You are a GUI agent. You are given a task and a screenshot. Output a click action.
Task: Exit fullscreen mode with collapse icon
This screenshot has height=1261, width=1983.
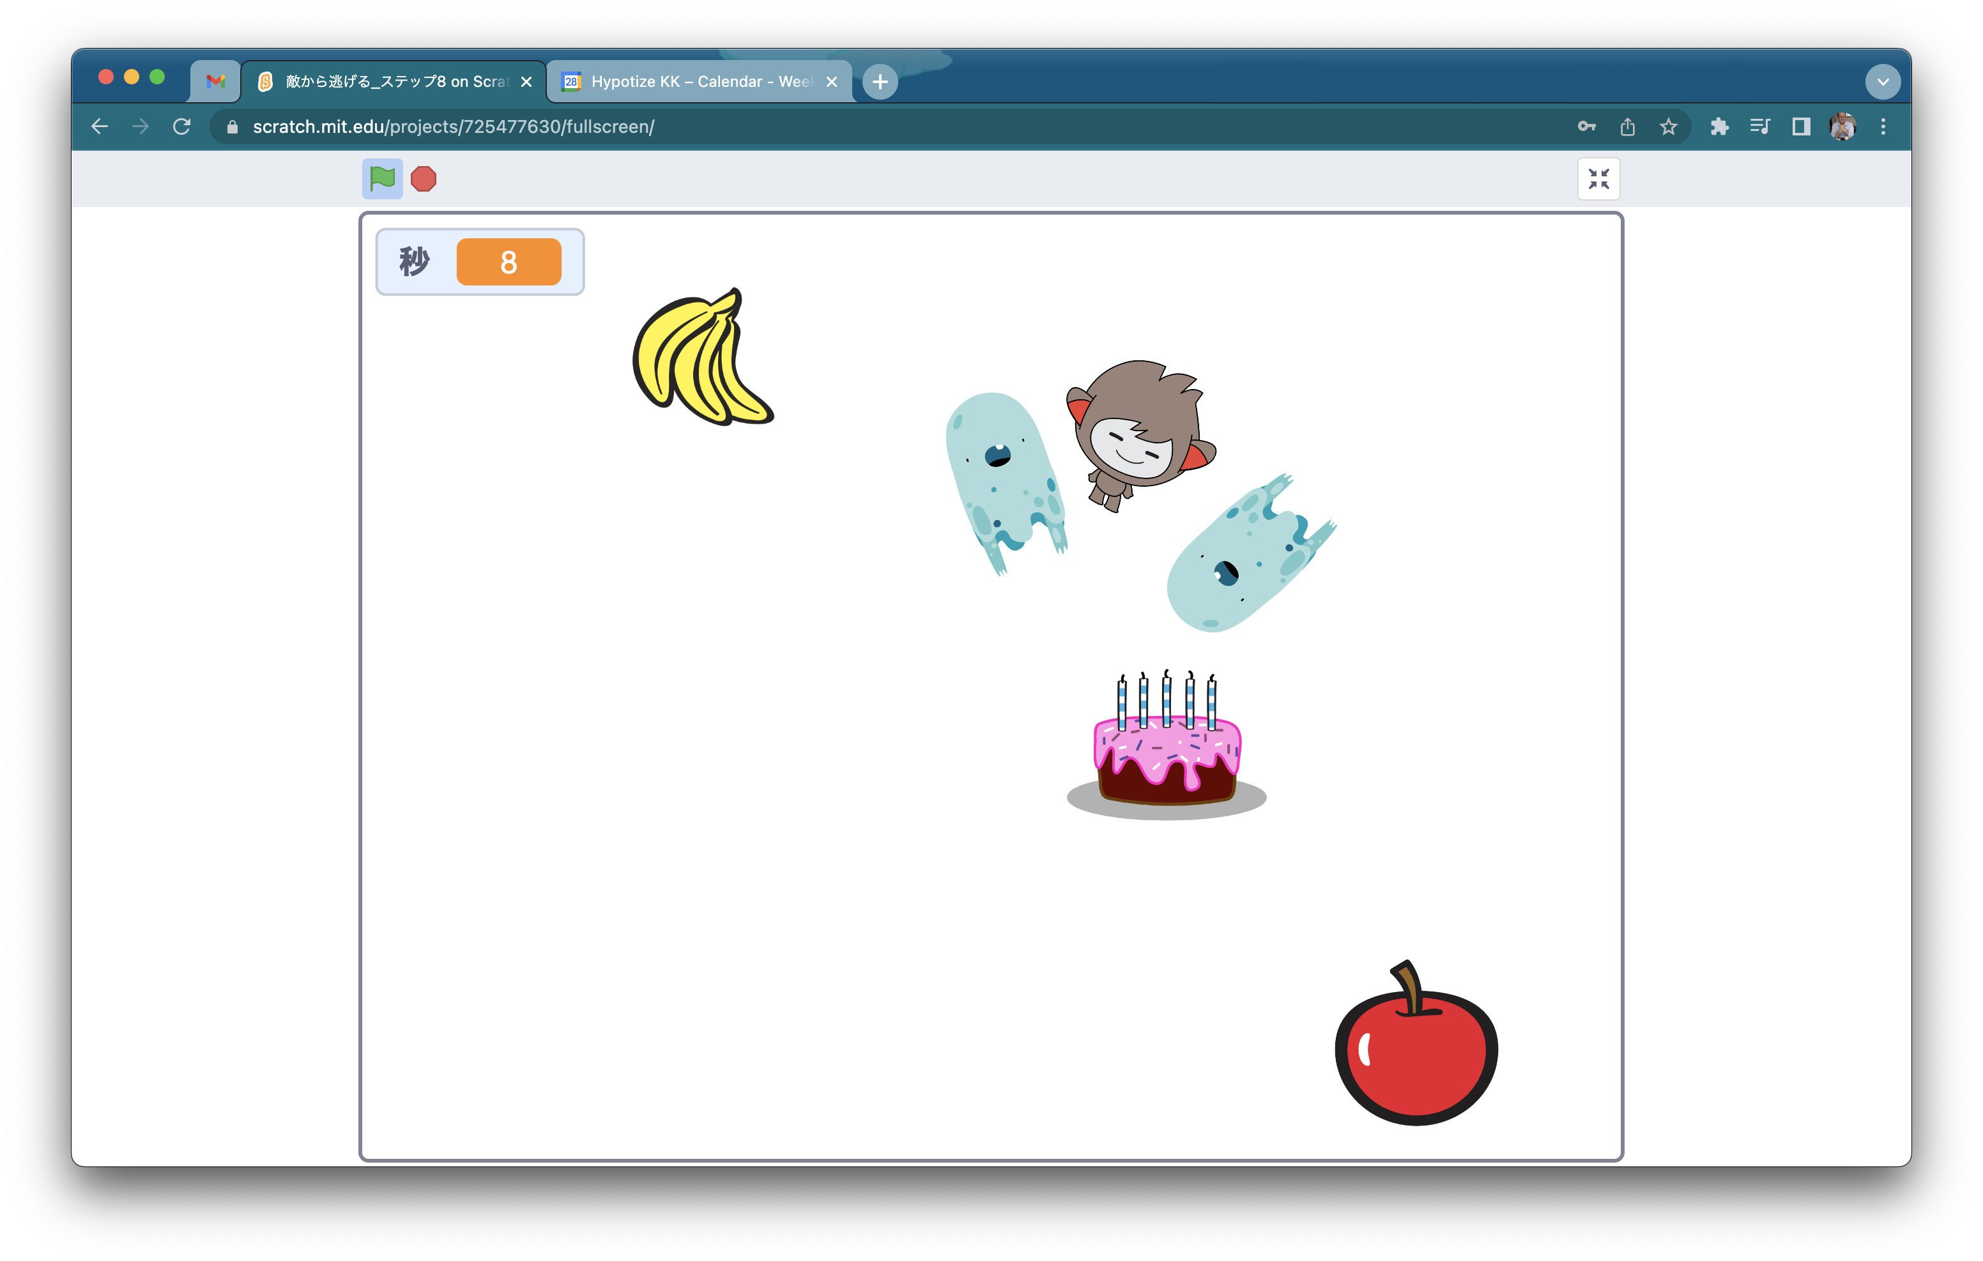[x=1598, y=179]
